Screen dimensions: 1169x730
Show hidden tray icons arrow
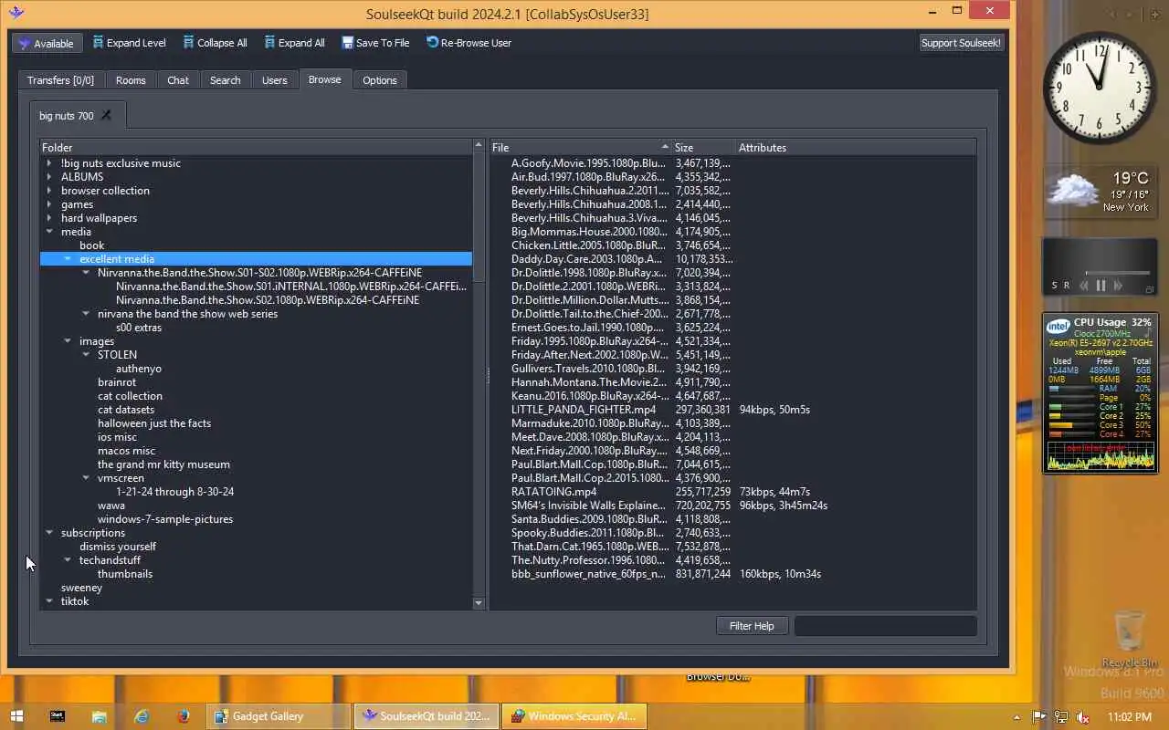click(1016, 717)
